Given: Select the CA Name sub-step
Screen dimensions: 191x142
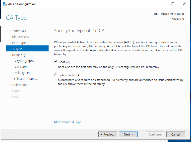Looking at the screenshot, I should 22,67.
